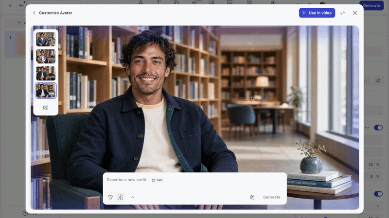Select the third avatar look thumbnail
Viewport: 389px width, 218px height.
46,74
